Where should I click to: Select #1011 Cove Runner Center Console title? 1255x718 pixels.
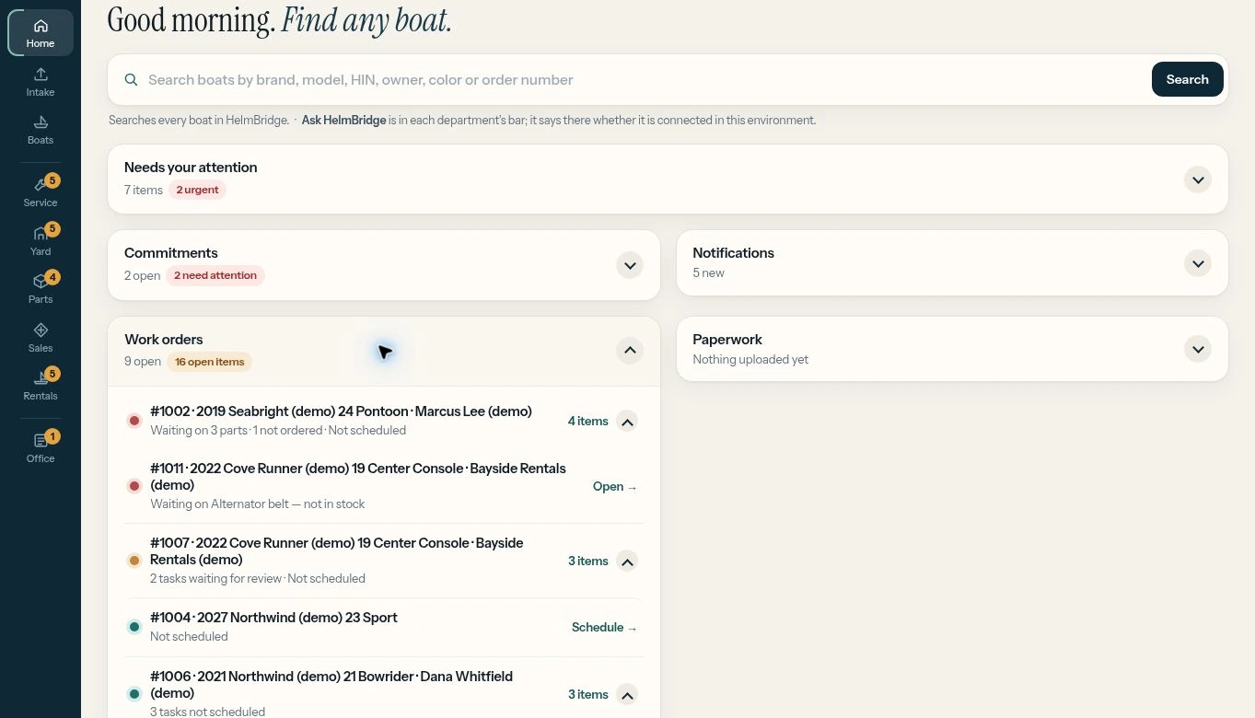[x=357, y=477]
